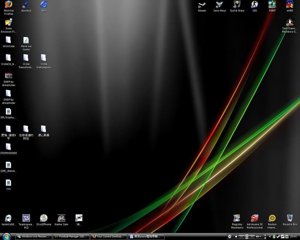This screenshot has height=240, width=300.
Task: Stop playback on the taskbar media player
Action: pos(236,237)
